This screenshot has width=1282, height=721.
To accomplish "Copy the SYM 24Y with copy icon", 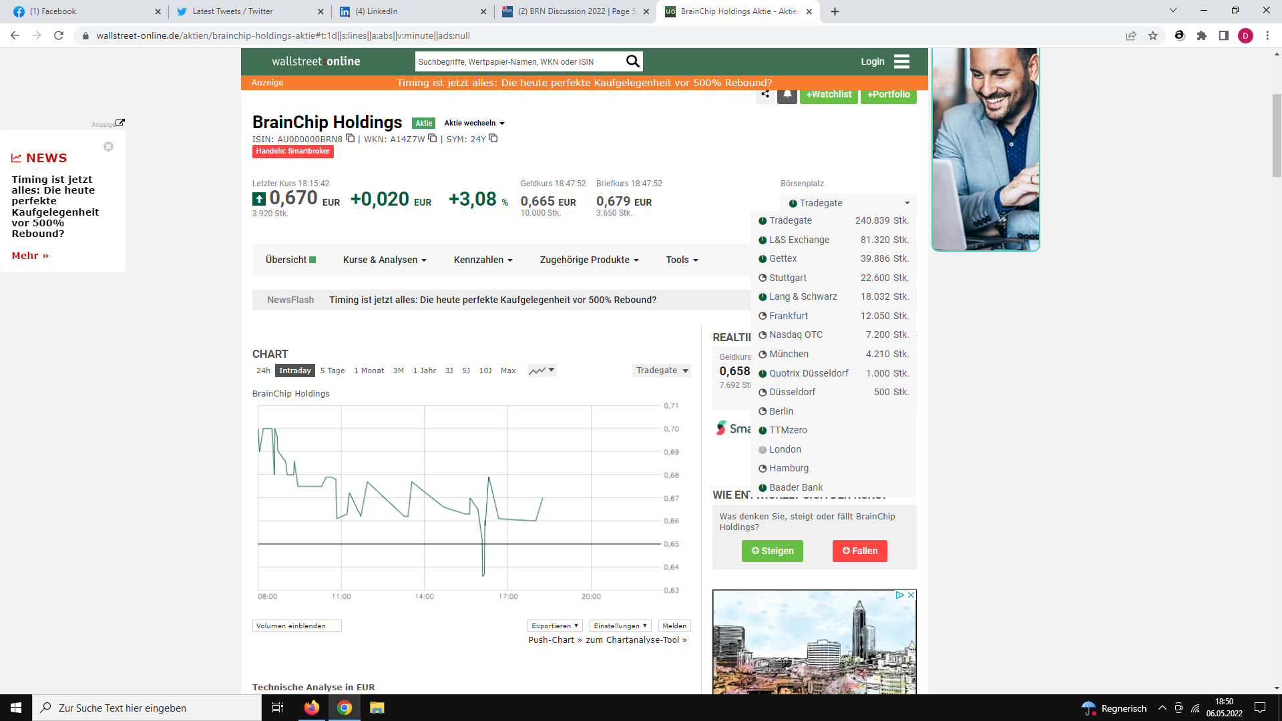I will [x=493, y=138].
